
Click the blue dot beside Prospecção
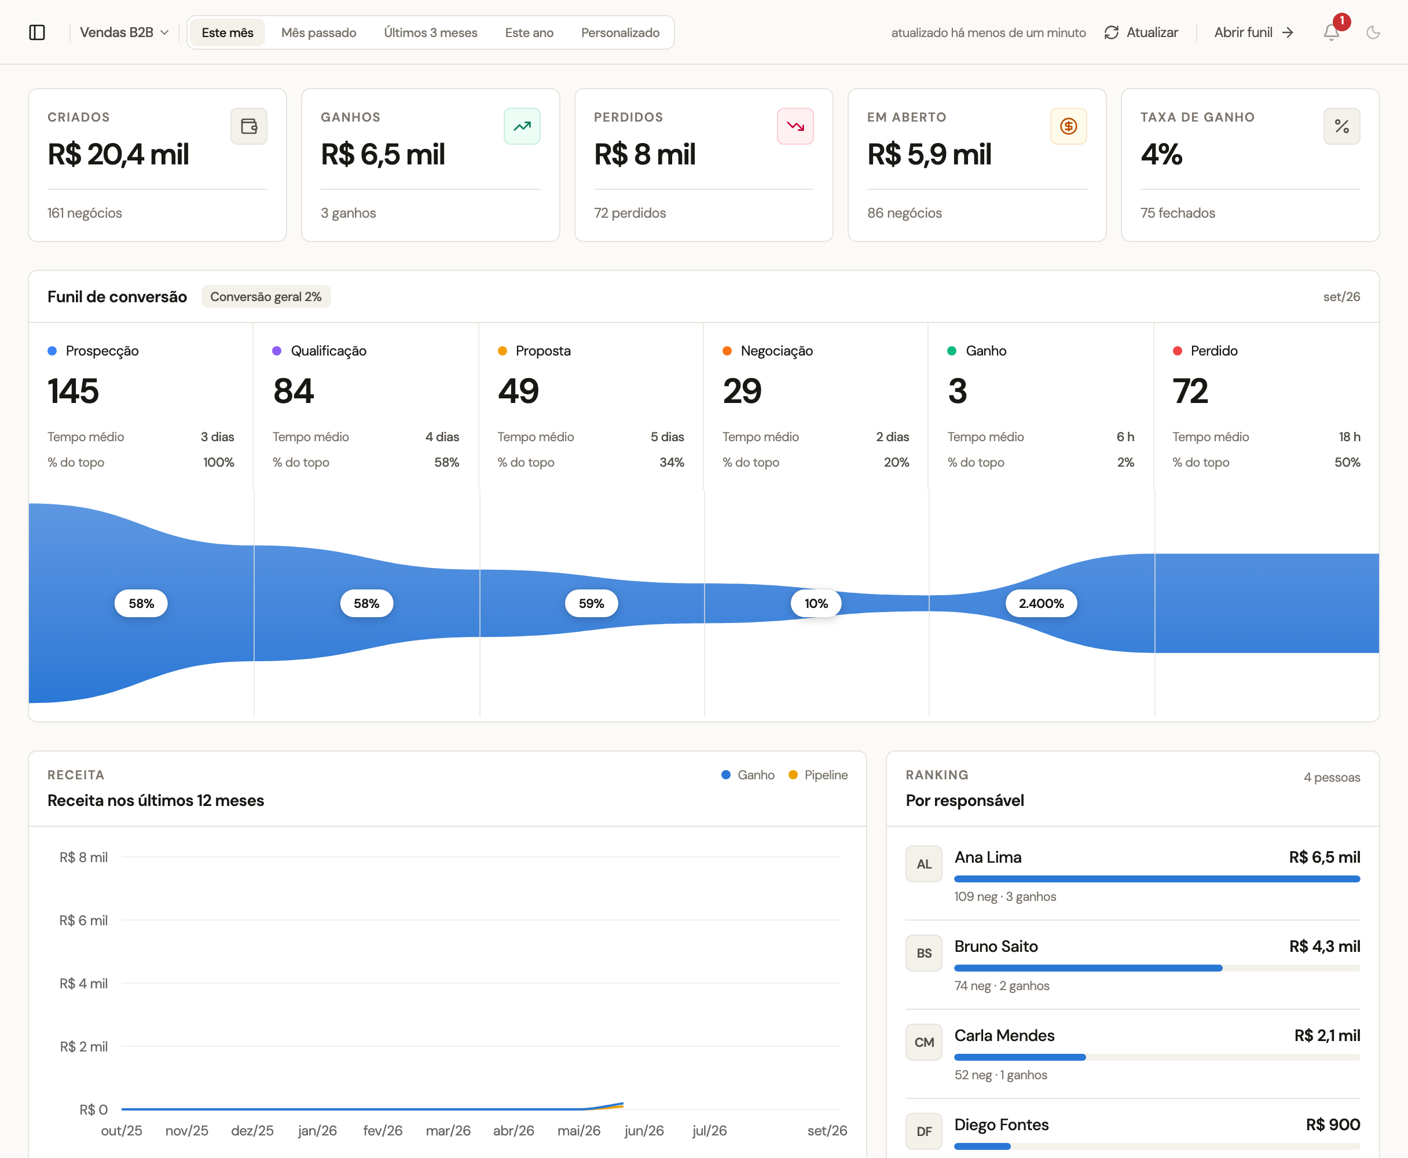coord(52,351)
